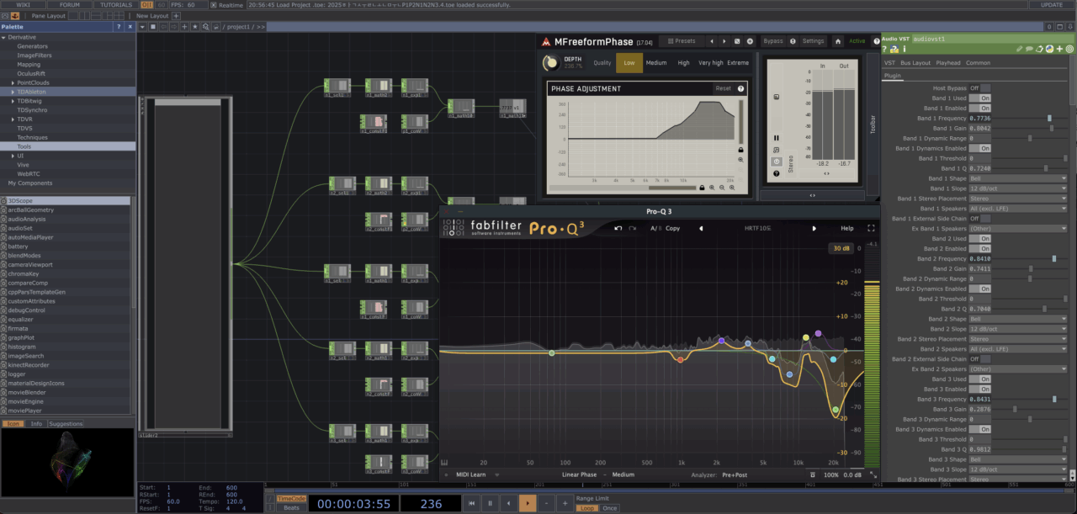The image size is (1077, 514).
Task: Switch to Bus Layout parameter page
Action: click(915, 63)
